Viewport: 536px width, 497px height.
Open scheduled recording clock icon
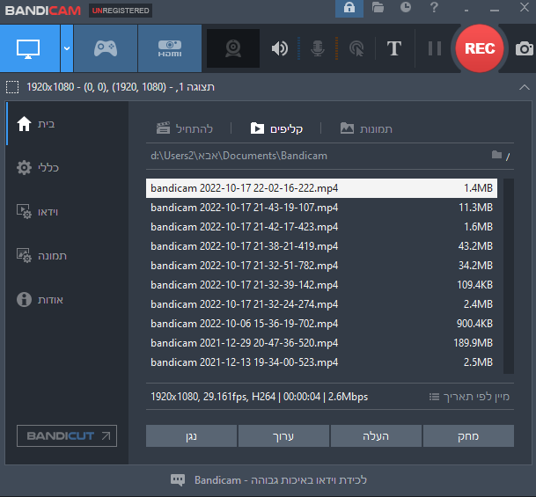pyautogui.click(x=406, y=8)
